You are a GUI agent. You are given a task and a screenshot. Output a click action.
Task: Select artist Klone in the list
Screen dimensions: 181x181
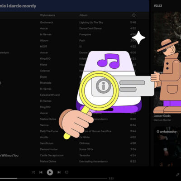(43, 65)
